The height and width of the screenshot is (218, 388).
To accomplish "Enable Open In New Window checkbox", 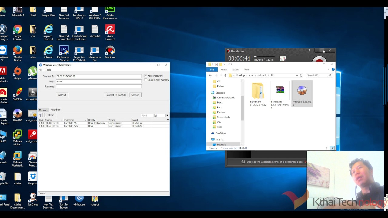I will coord(146,80).
